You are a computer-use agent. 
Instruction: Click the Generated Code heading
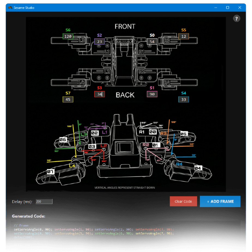coord(28,216)
